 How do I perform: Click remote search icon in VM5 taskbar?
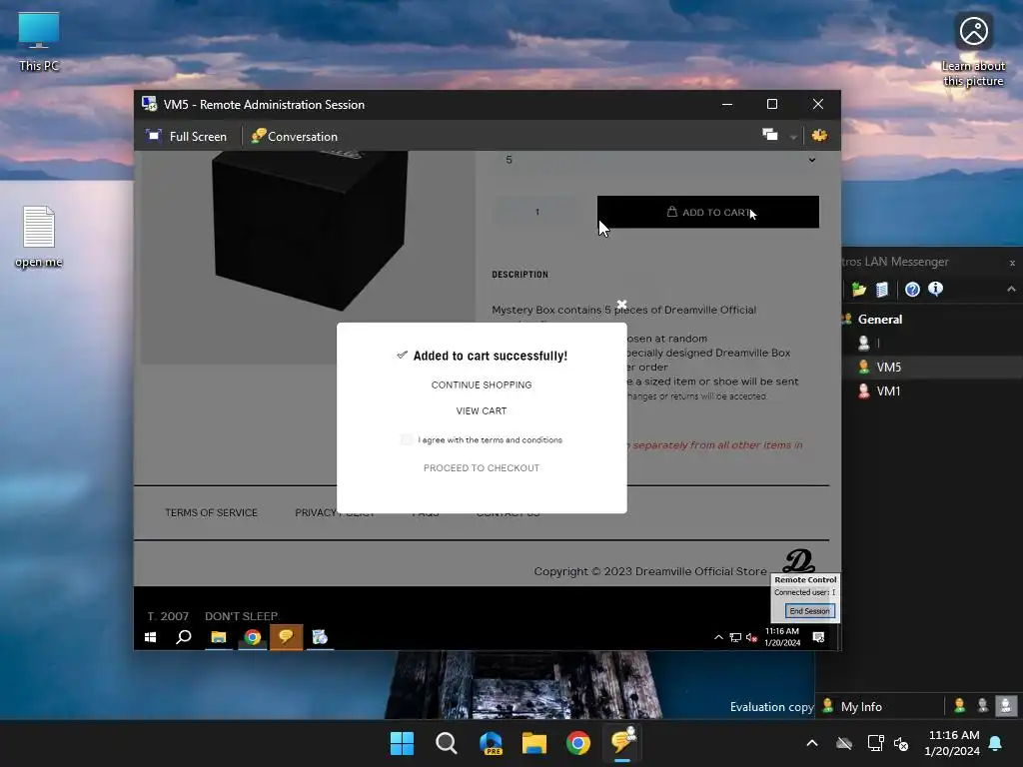[x=184, y=637]
